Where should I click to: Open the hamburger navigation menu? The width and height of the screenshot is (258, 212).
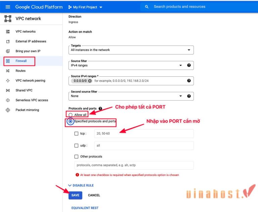point(8,7)
